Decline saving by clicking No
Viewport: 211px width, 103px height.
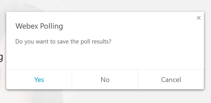105,79
